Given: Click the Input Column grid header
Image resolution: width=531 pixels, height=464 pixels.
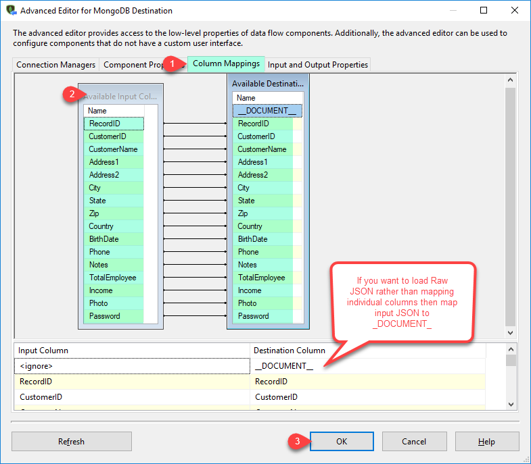Looking at the screenshot, I should pos(132,351).
